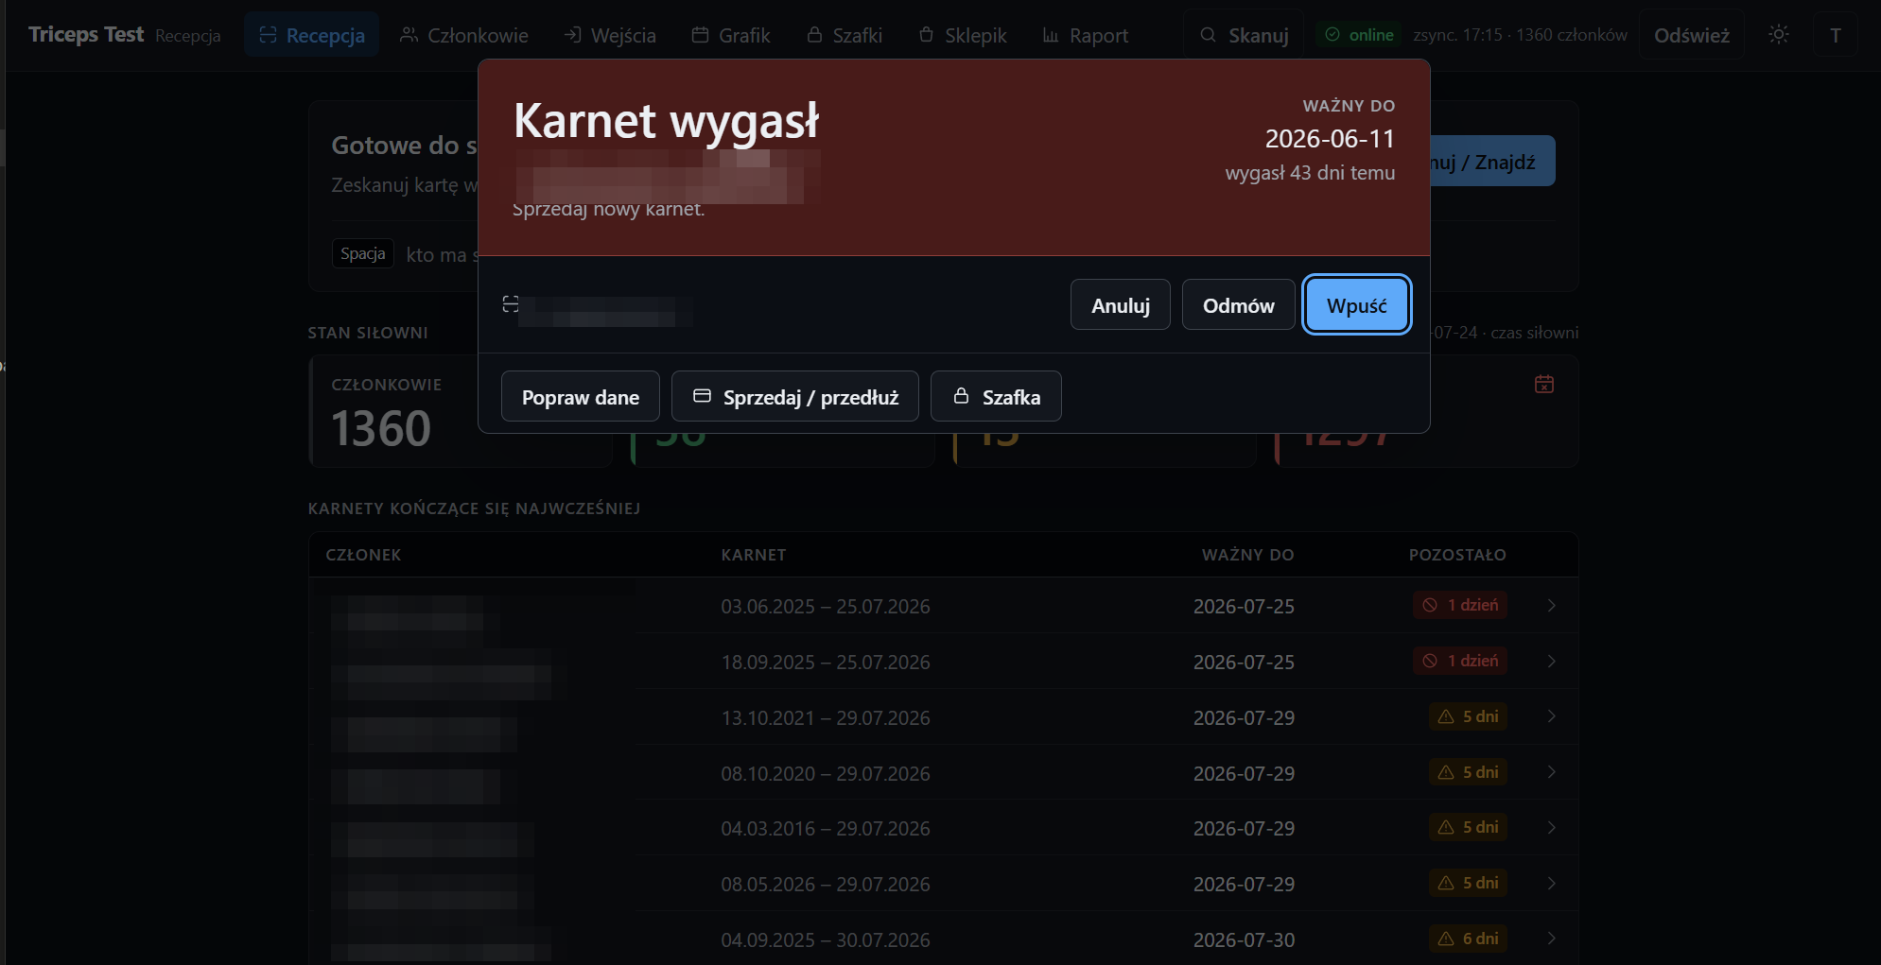Viewport: 1881px width, 965px height.
Task: Click the Odśwież refresh button
Action: [x=1692, y=35]
